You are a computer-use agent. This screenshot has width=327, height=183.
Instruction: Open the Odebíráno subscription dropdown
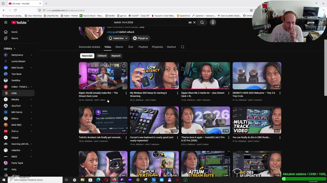tap(118, 38)
